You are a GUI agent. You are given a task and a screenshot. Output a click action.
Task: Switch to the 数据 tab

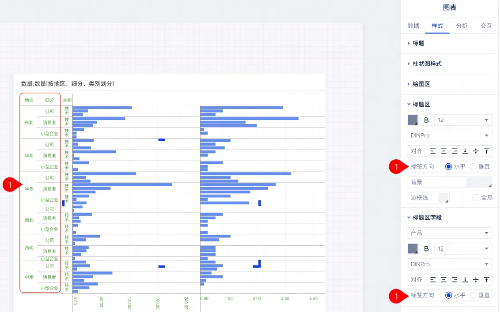[x=413, y=26]
